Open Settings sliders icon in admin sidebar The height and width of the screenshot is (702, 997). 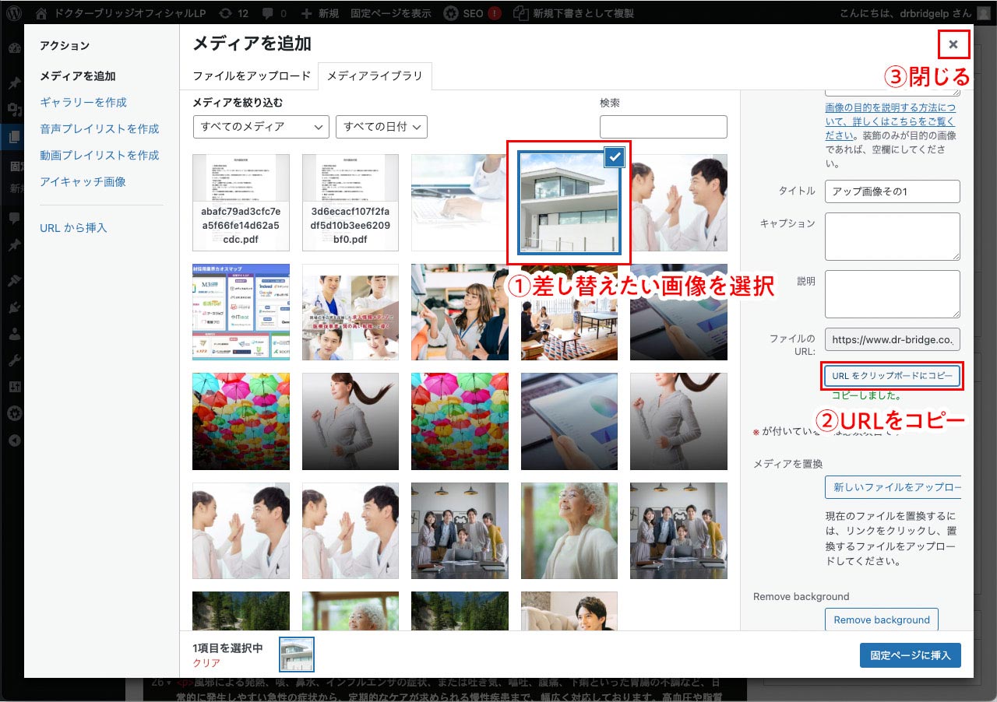point(14,388)
